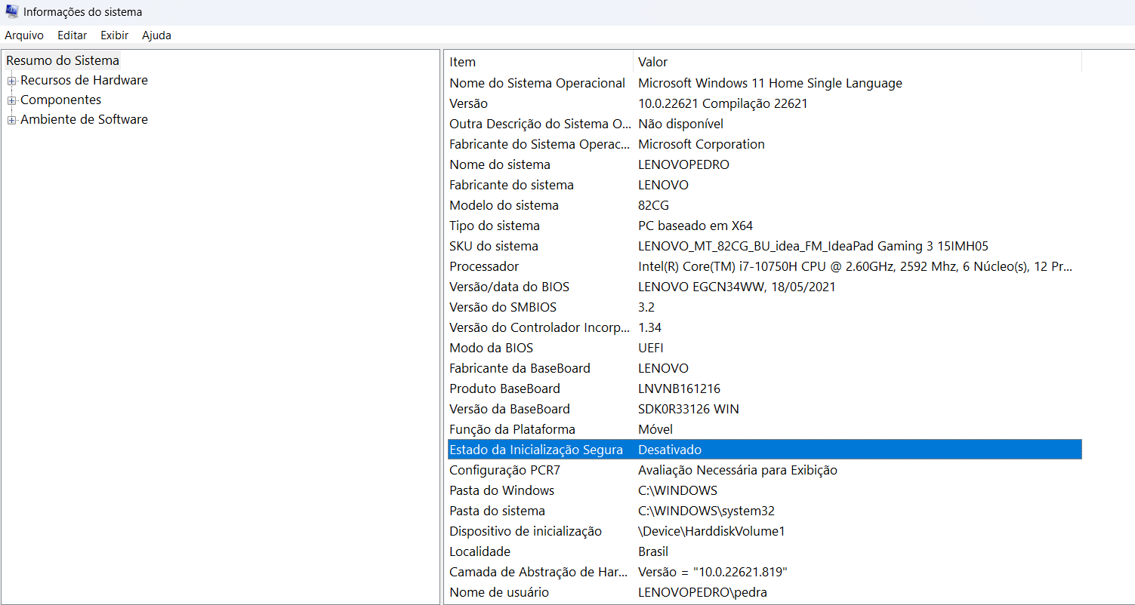This screenshot has height=605, width=1135.
Task: Click the System Information app icon in title bar
Action: [x=11, y=11]
